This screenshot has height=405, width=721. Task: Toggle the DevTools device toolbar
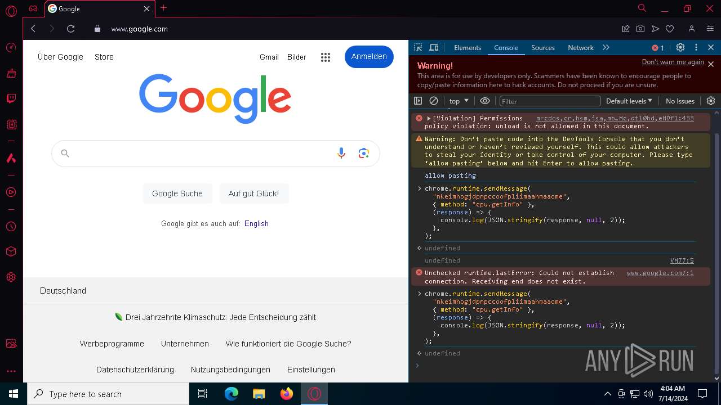434,48
